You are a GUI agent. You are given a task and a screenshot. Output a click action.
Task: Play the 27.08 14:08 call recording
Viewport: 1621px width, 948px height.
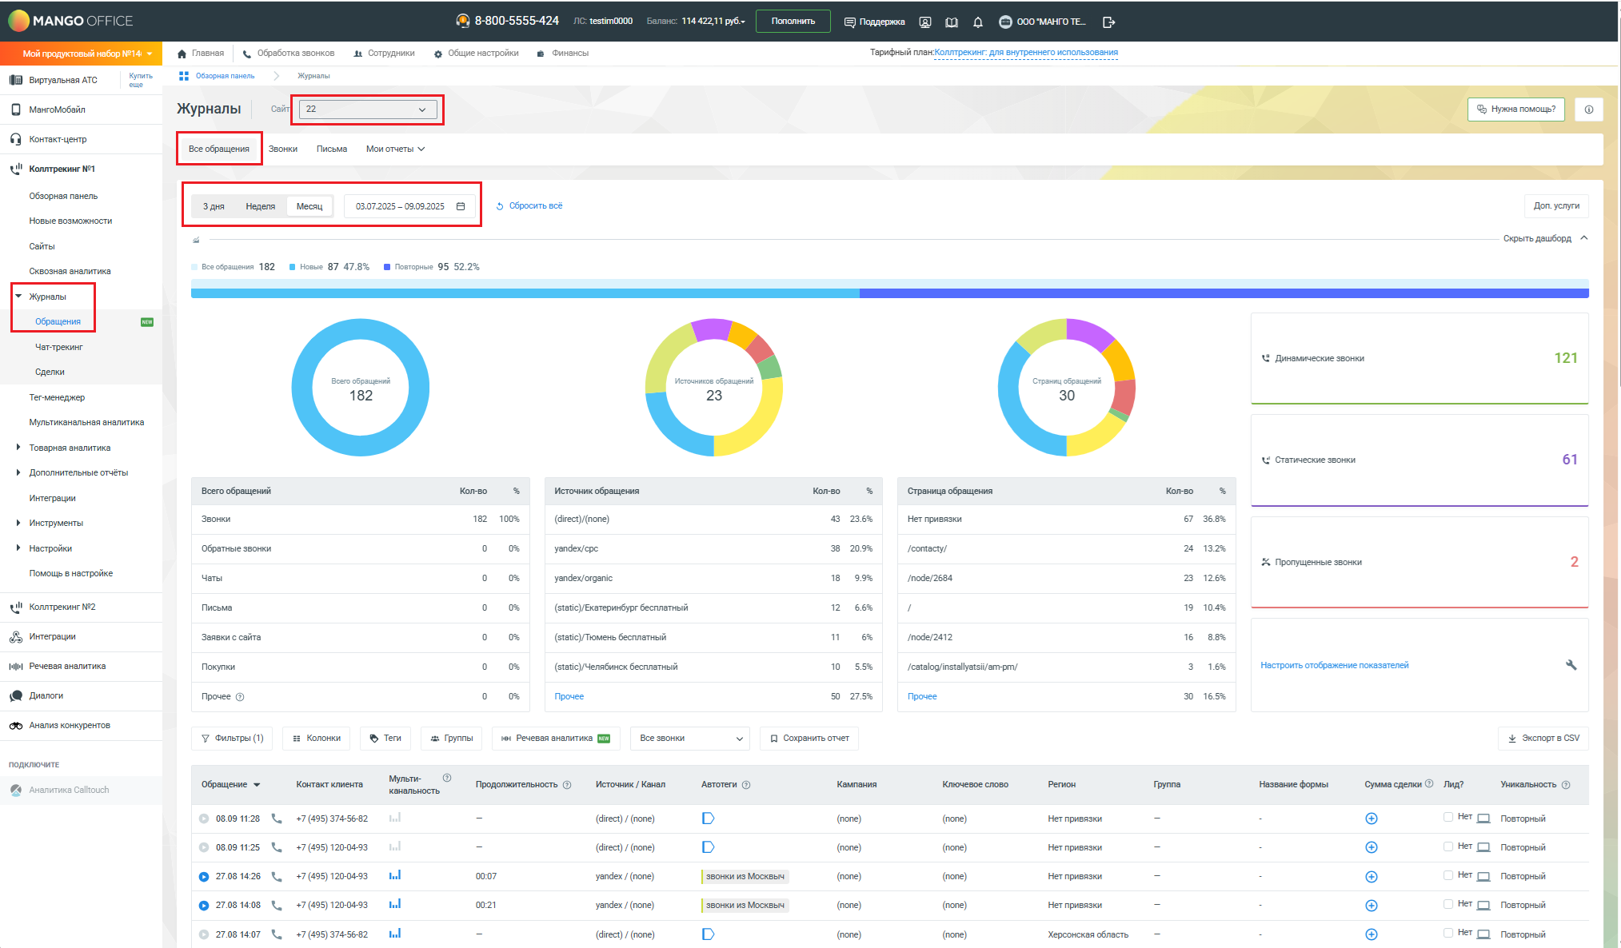pos(204,906)
